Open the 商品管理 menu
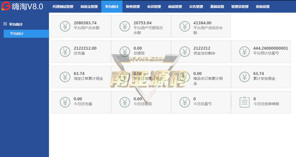296x157 pixels. [x=175, y=7]
